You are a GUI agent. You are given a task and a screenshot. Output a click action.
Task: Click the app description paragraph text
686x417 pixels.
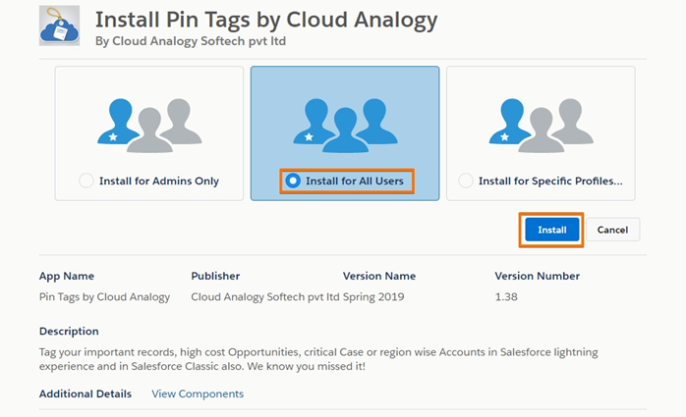click(318, 359)
